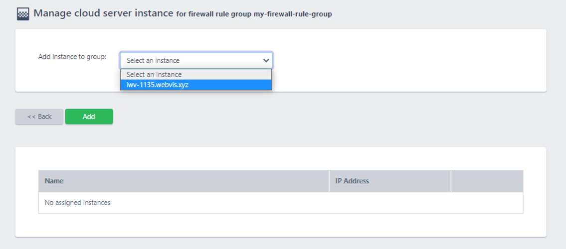Click the cloud server icon beside the heading
The width and height of the screenshot is (566, 249).
[23, 14]
